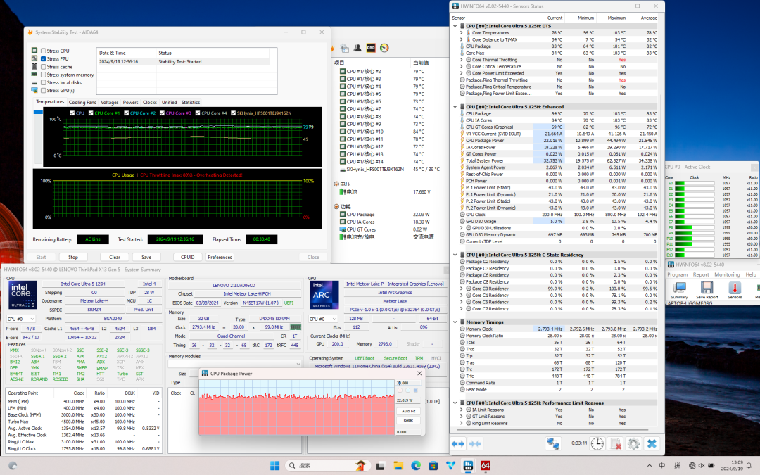Image resolution: width=760 pixels, height=475 pixels.
Task: Open the CPU #0 selector dropdown
Action: click(21, 319)
